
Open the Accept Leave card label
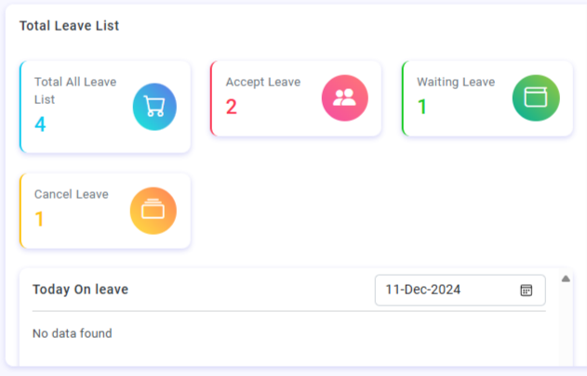[x=263, y=82]
